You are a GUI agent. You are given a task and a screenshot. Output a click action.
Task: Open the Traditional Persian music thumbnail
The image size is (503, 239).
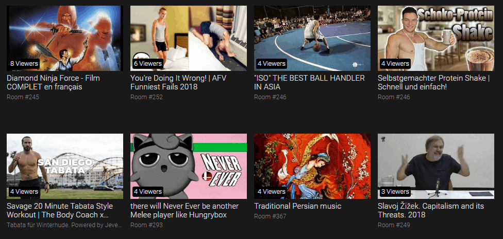tap(312, 166)
